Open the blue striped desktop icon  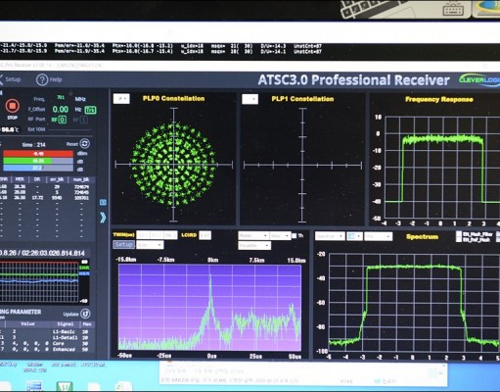tap(33, 386)
